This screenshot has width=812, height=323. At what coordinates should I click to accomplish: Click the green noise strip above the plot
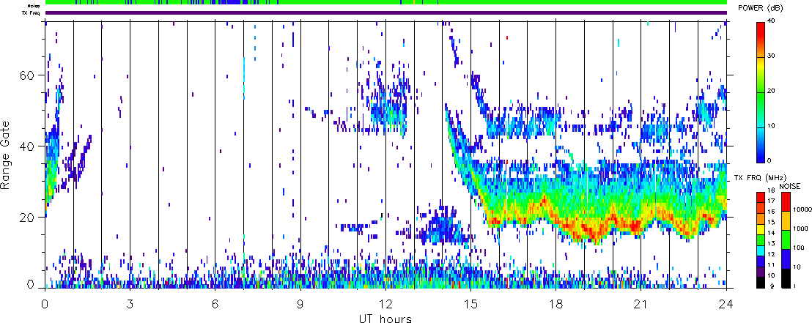pyautogui.click(x=386, y=2)
